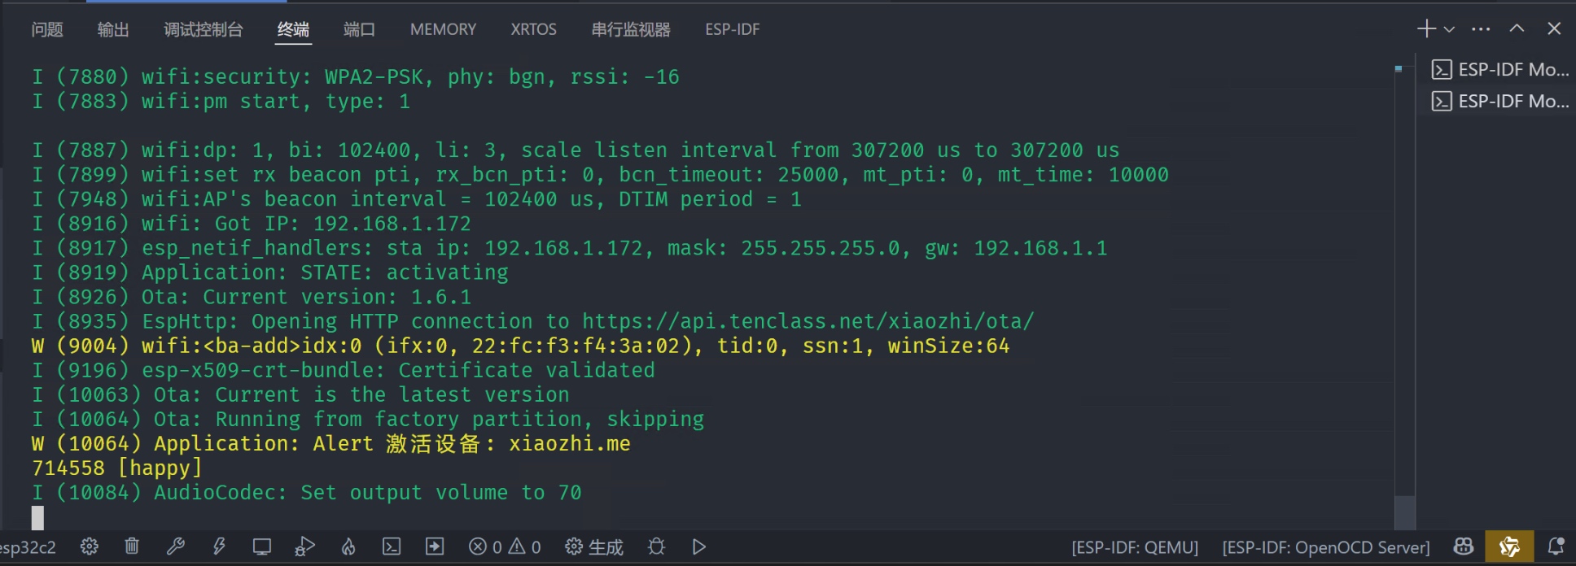
Task: Click the lightning bolt flash device icon
Action: point(218,546)
